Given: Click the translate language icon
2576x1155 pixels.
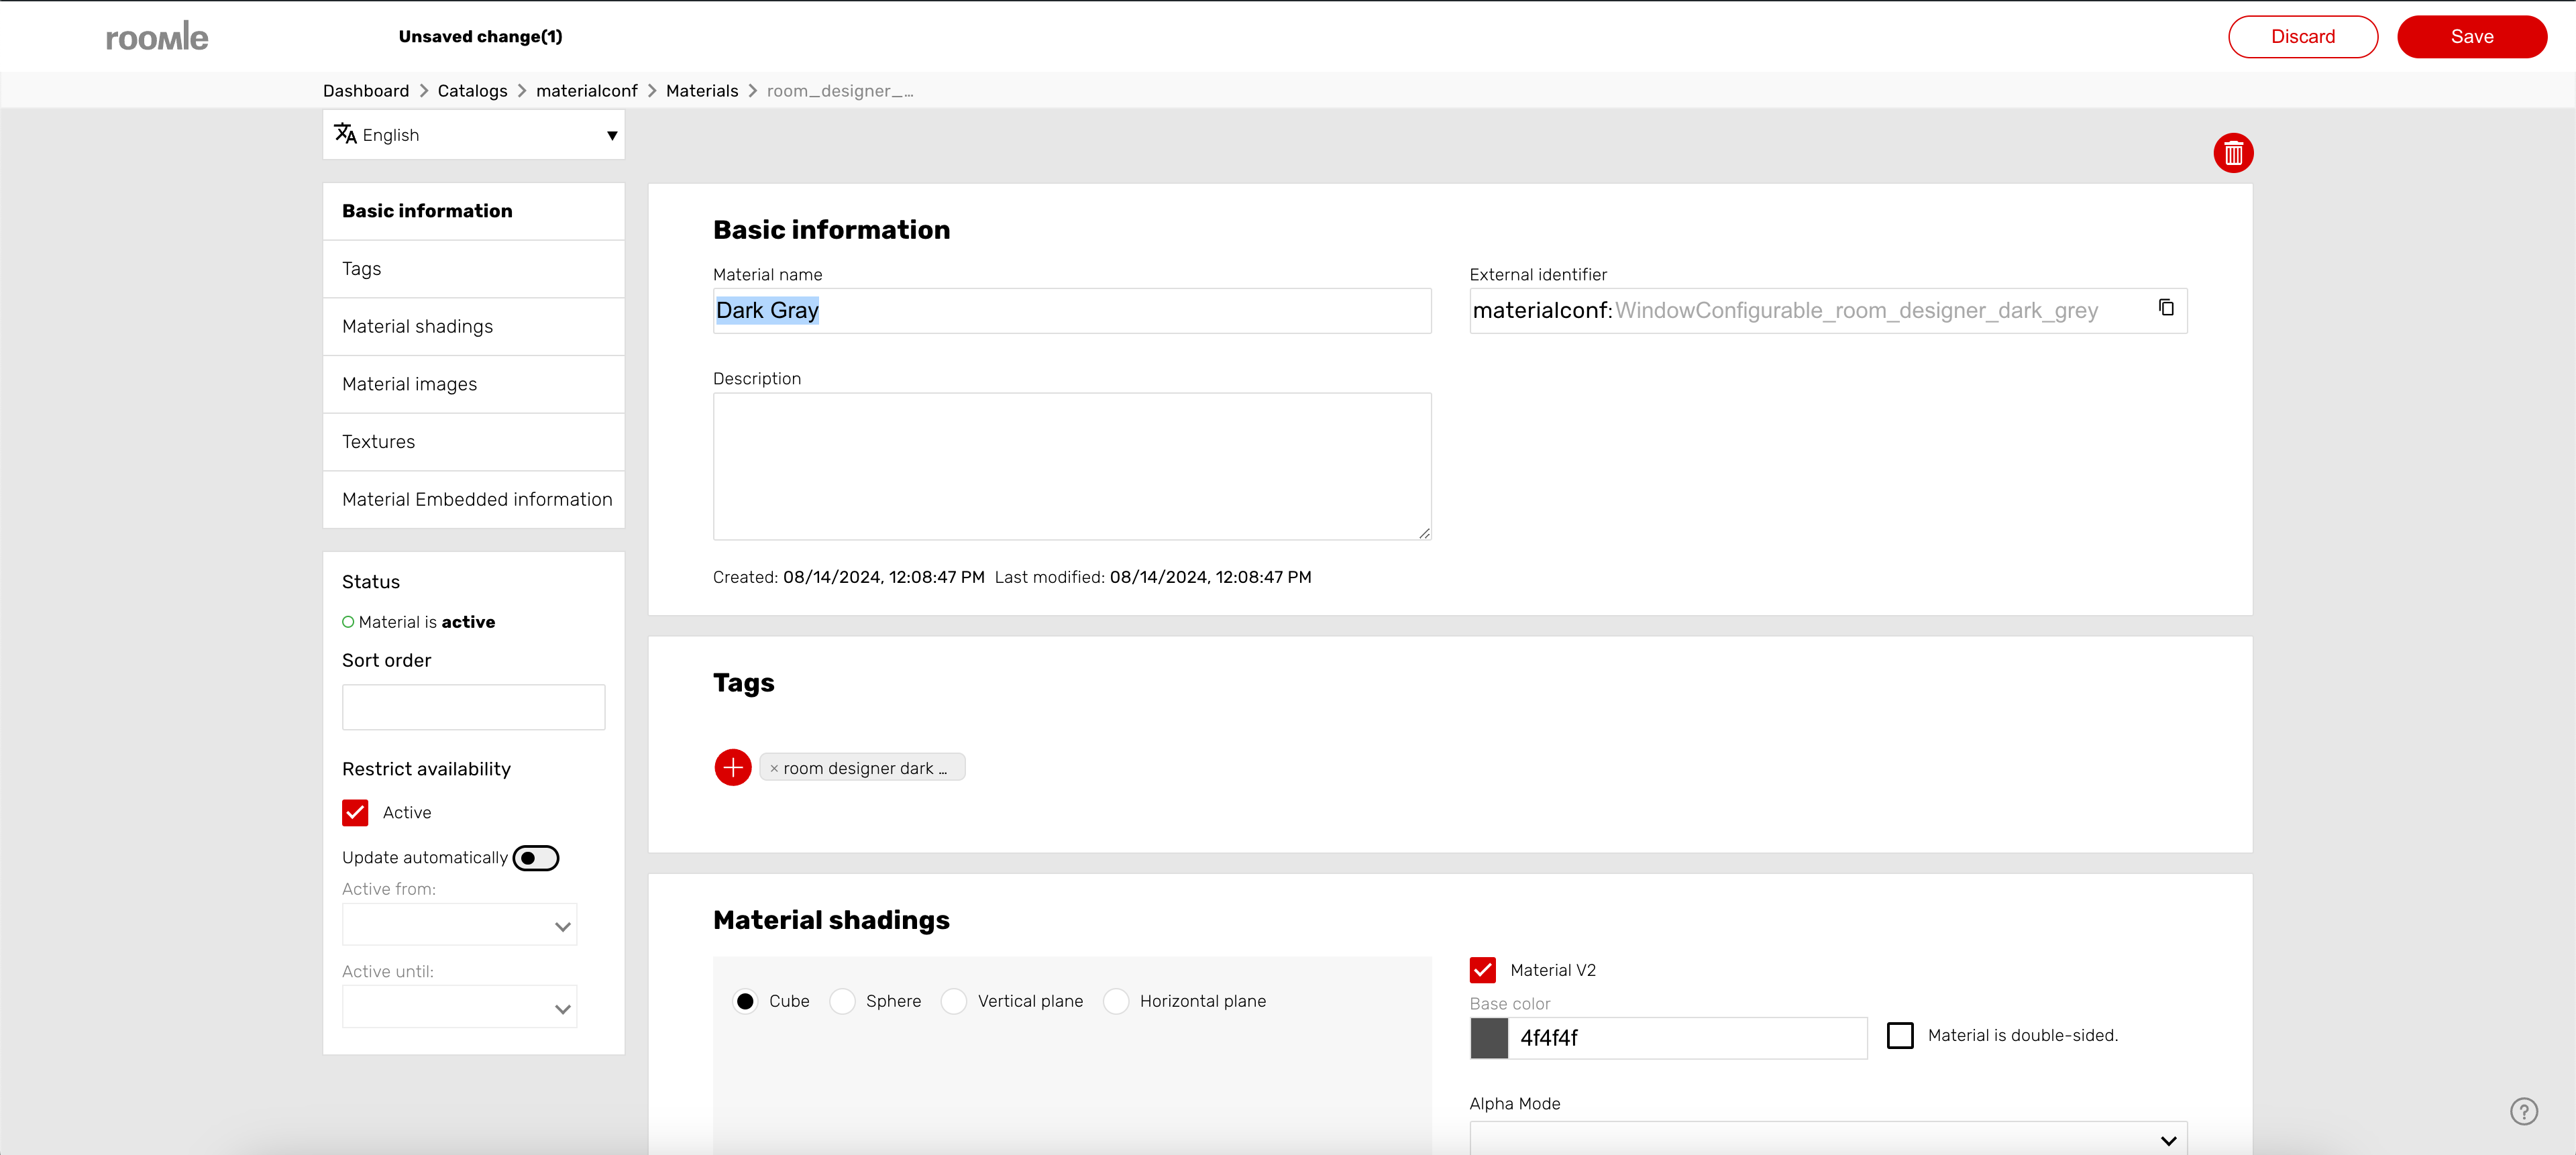Looking at the screenshot, I should (345, 134).
